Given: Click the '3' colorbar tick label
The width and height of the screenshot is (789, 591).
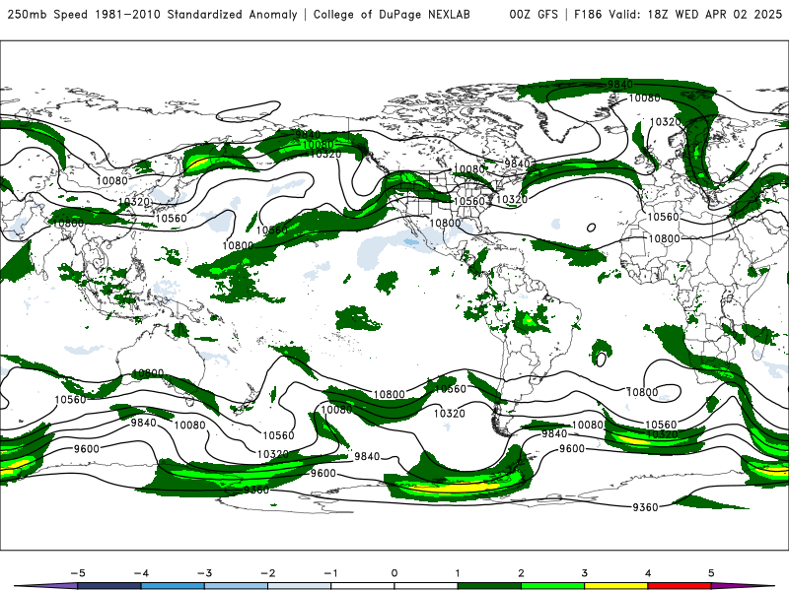Looking at the screenshot, I should [585, 573].
